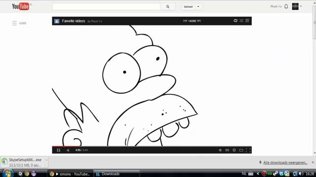Click the keyboard tray icon
Screen dimensions: 316x177
251,174
